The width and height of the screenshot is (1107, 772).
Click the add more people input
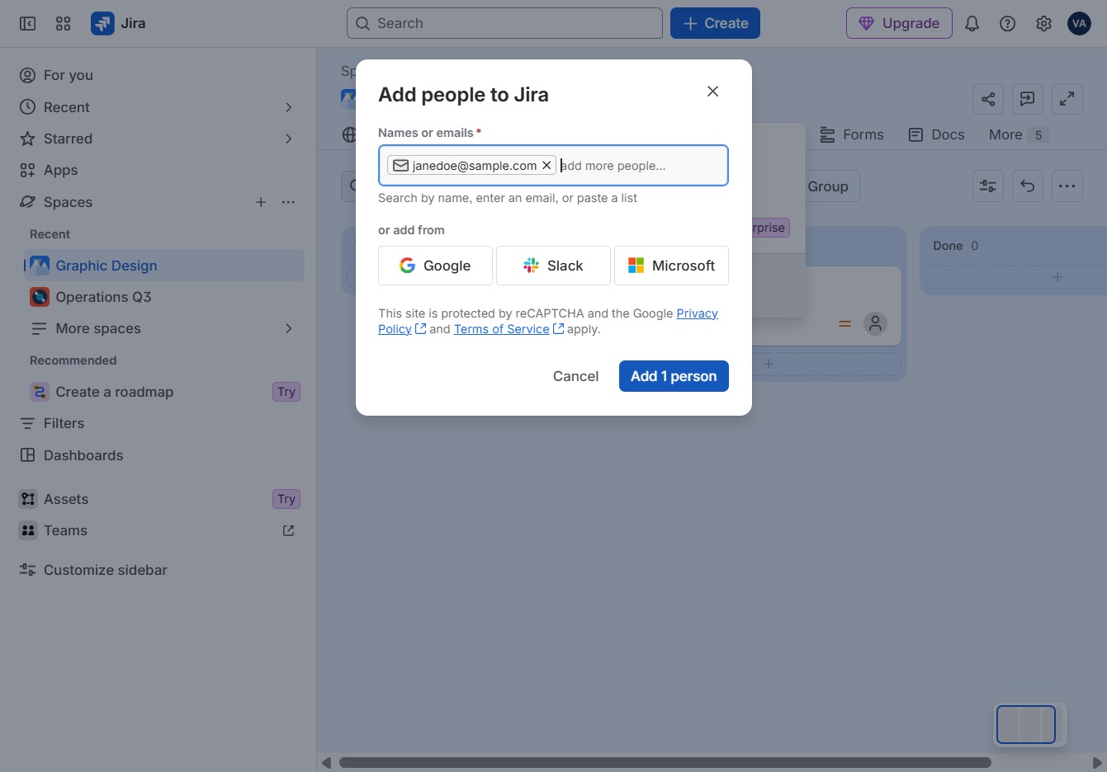coord(641,166)
